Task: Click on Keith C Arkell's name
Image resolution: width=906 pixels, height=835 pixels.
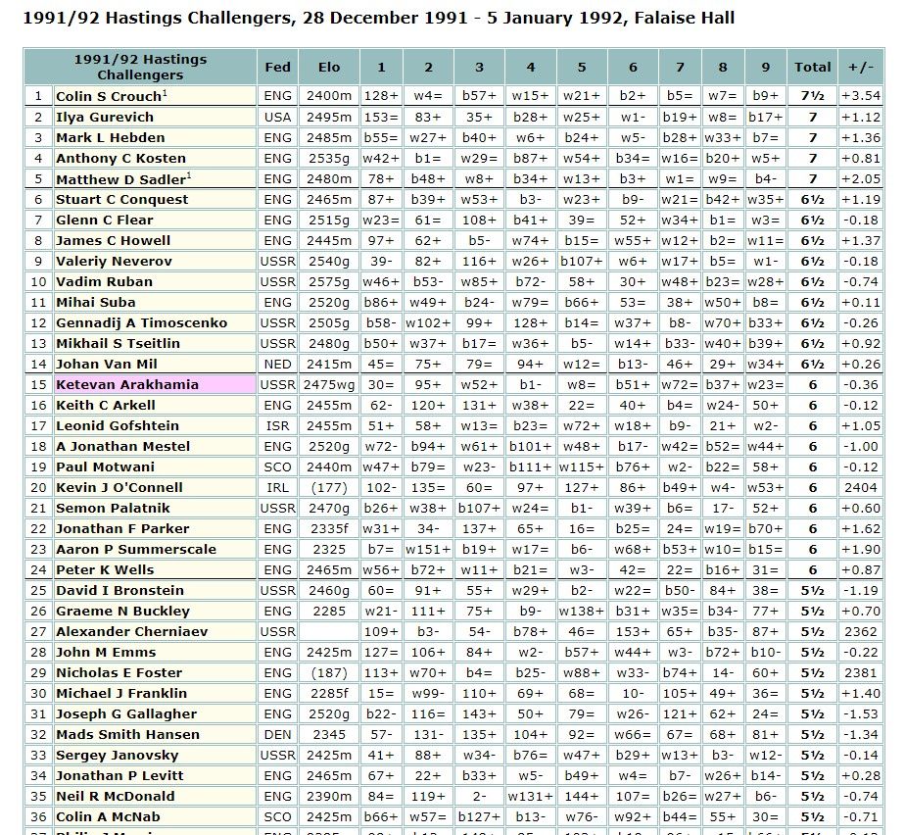Action: pyautogui.click(x=106, y=405)
